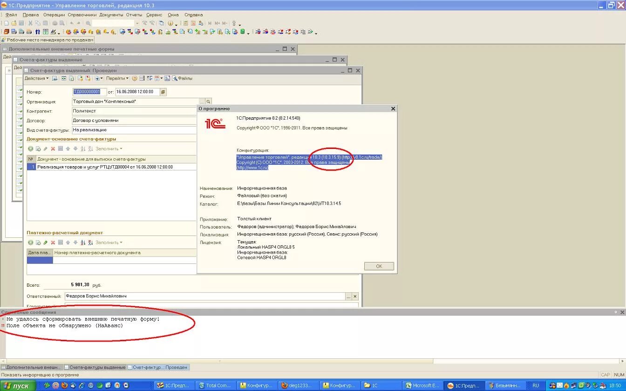Click the green database cylinder toolbar icon
The height and width of the screenshot is (391, 626).
point(242,32)
